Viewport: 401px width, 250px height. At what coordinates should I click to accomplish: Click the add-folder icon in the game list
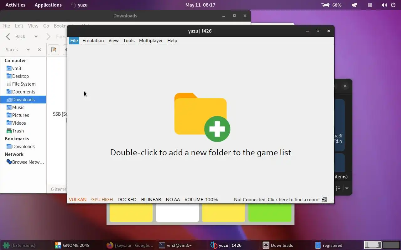pyautogui.click(x=202, y=117)
